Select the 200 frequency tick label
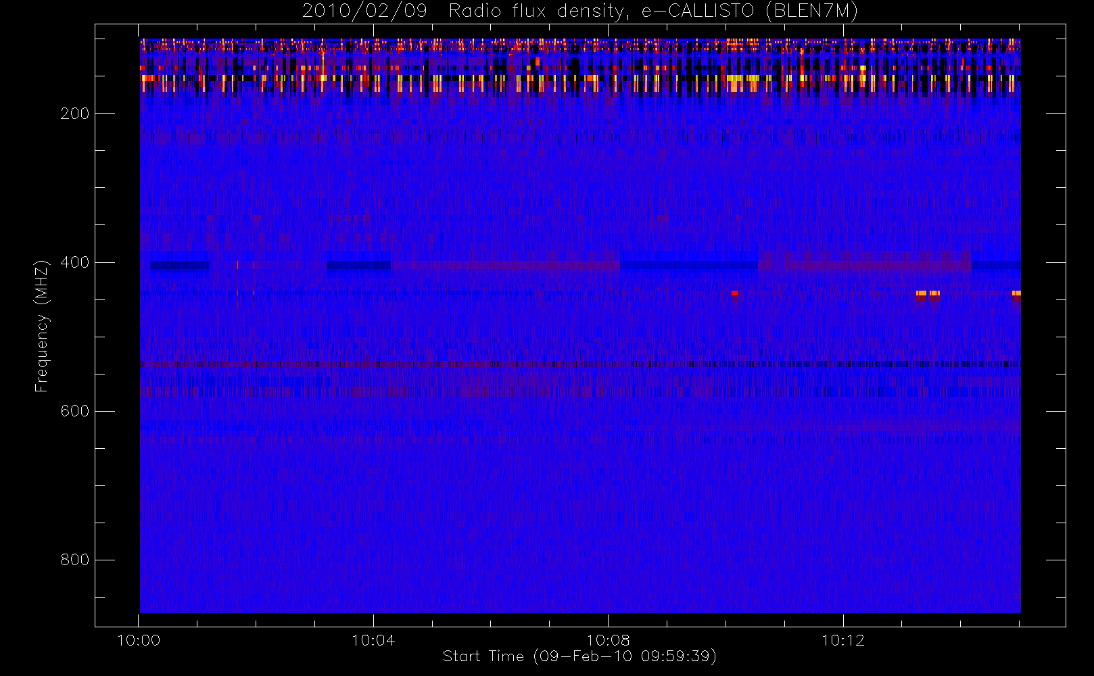This screenshot has height=676, width=1094. click(x=74, y=114)
